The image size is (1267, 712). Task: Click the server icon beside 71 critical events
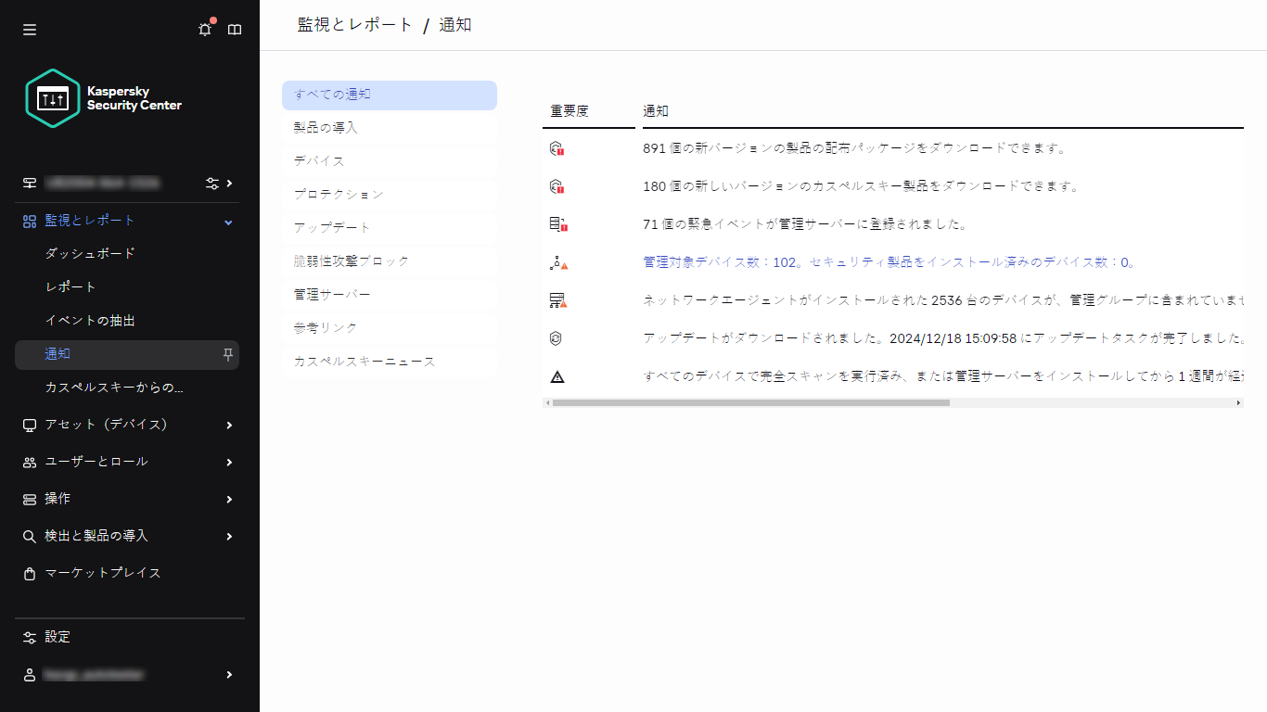coord(557,222)
